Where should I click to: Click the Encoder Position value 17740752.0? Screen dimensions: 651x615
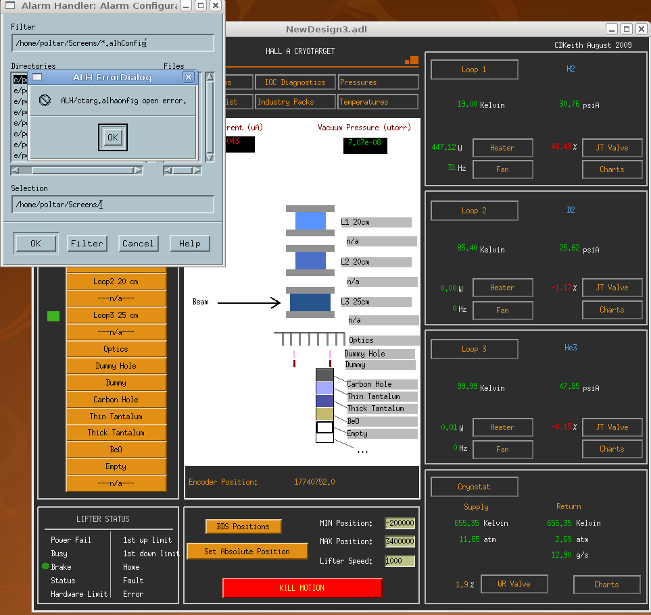314,482
